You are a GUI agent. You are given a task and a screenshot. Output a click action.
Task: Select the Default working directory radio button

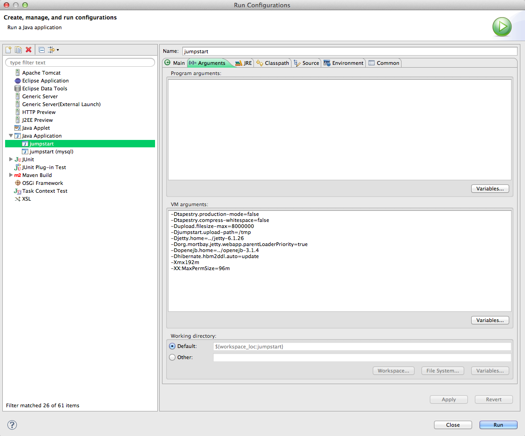point(172,346)
